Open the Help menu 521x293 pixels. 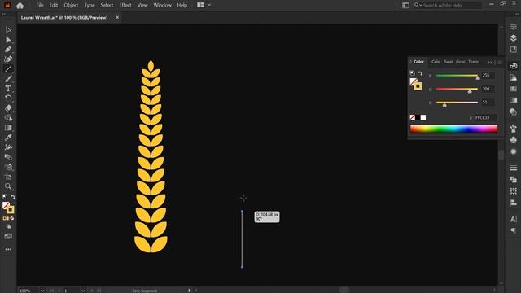pyautogui.click(x=182, y=5)
